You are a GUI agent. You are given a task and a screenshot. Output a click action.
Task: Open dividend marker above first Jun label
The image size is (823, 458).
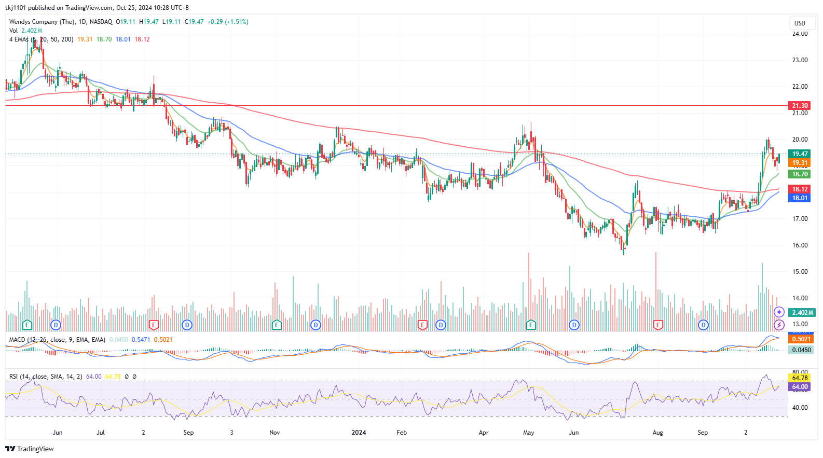pos(56,325)
